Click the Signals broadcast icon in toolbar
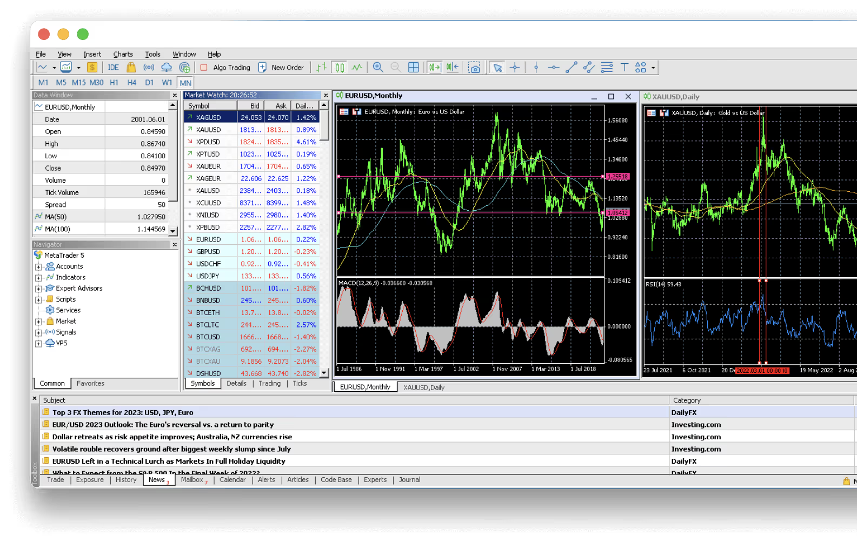Image resolution: width=857 pixels, height=542 pixels. [x=149, y=68]
